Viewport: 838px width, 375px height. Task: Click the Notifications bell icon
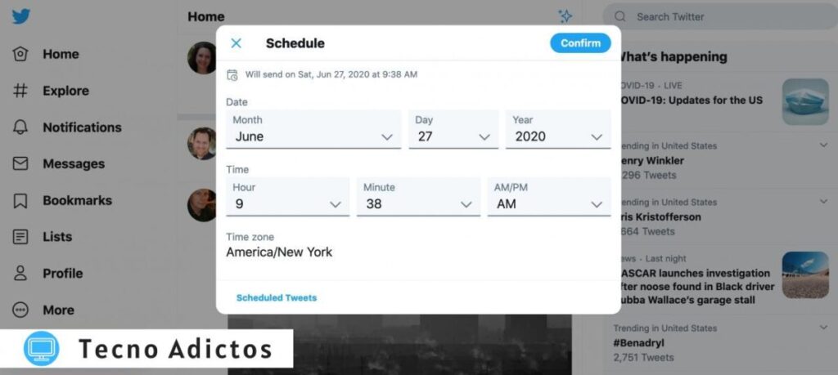coord(21,127)
